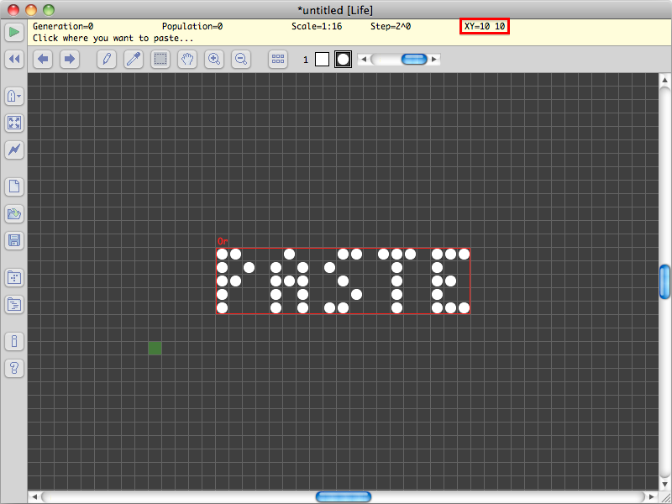Open Golly help
672x504 pixels.
14,368
